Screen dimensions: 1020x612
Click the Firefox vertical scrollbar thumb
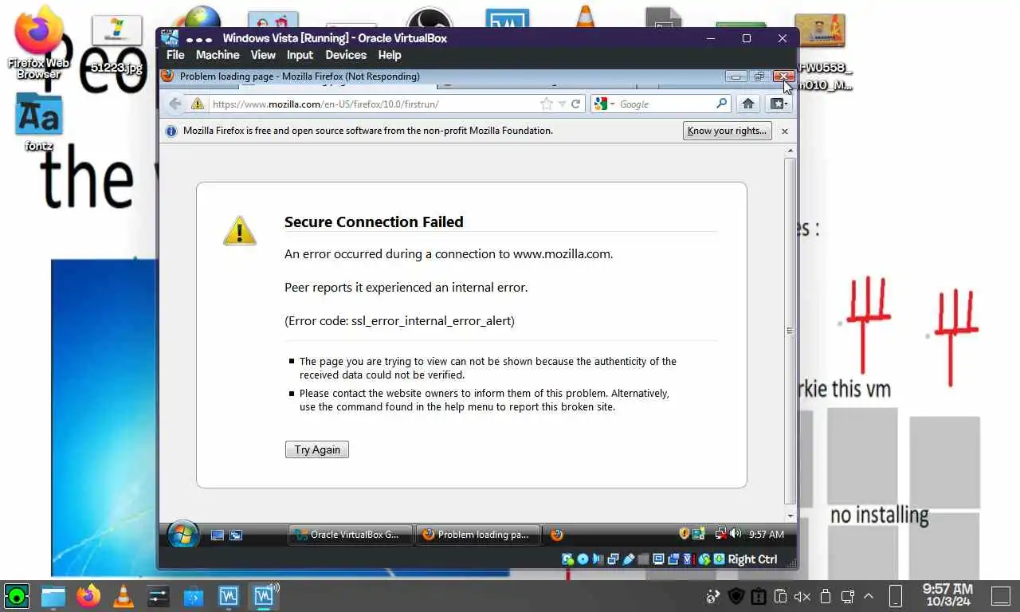pyautogui.click(x=790, y=330)
